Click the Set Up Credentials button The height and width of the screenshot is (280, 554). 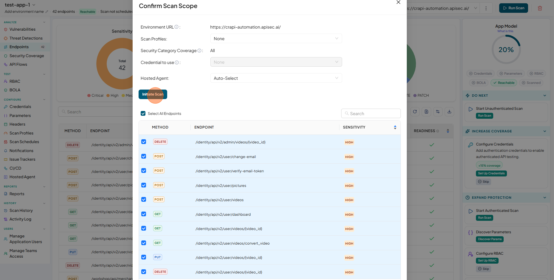[x=491, y=173]
